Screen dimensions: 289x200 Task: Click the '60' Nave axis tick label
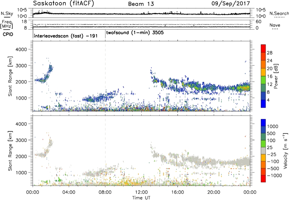258,22
